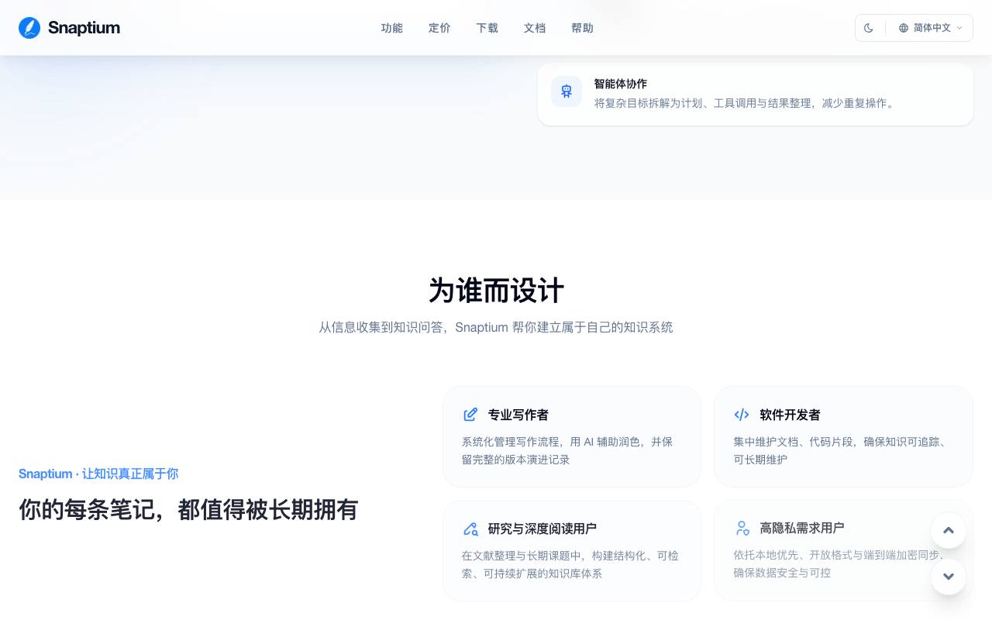
Task: Click the 智能体协作 robot icon
Action: pyautogui.click(x=567, y=91)
